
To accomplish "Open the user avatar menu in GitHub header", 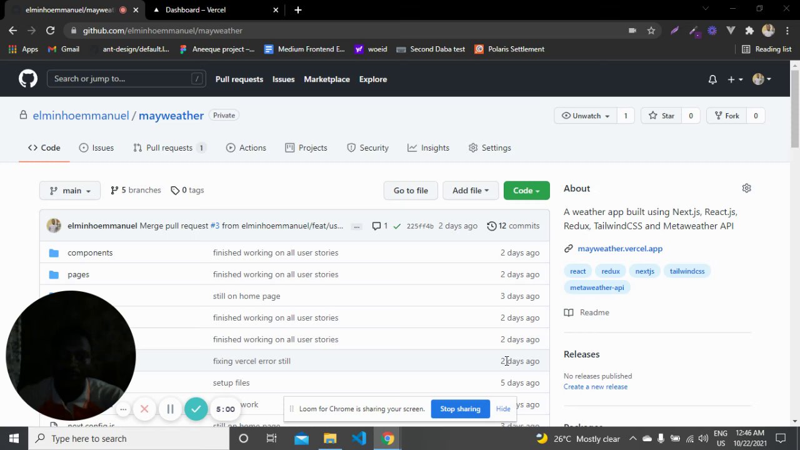I will pos(762,79).
